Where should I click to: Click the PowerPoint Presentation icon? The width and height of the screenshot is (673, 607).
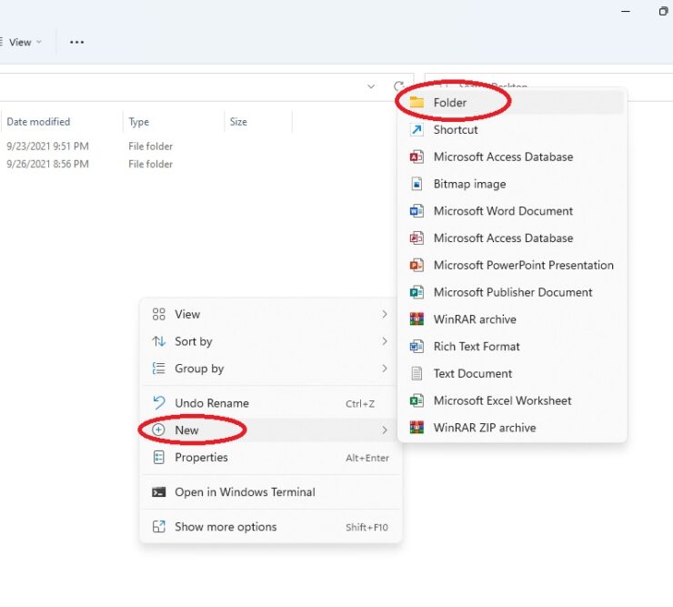click(x=417, y=265)
